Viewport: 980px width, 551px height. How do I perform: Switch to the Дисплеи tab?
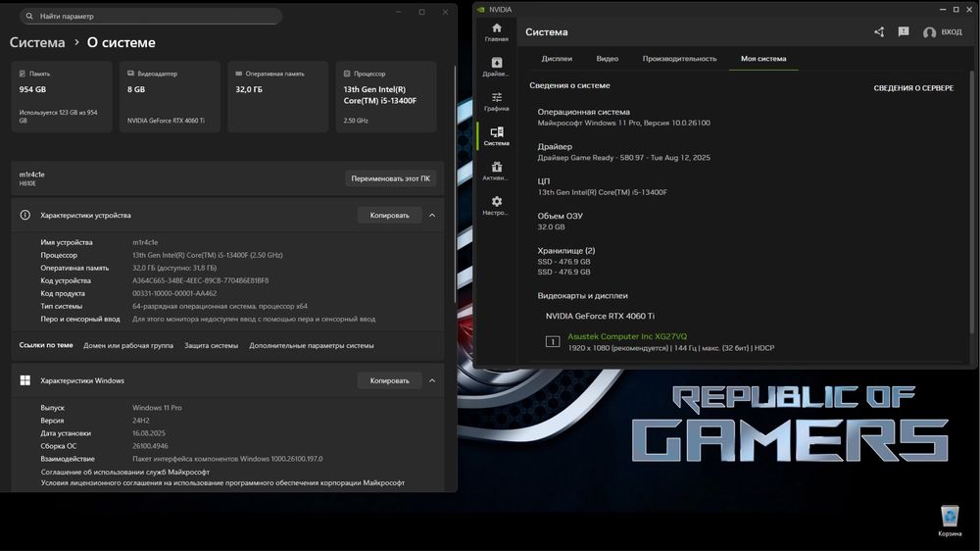pos(557,59)
